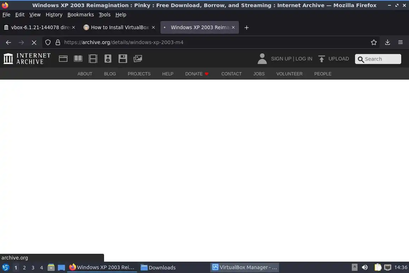The height and width of the screenshot is (273, 409).
Task: Switch to workspace 4
Action: pyautogui.click(x=42, y=268)
